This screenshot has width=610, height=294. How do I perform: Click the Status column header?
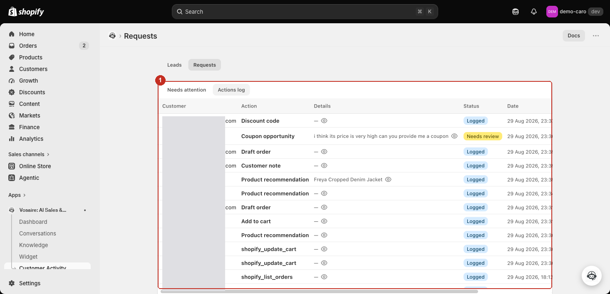471,106
